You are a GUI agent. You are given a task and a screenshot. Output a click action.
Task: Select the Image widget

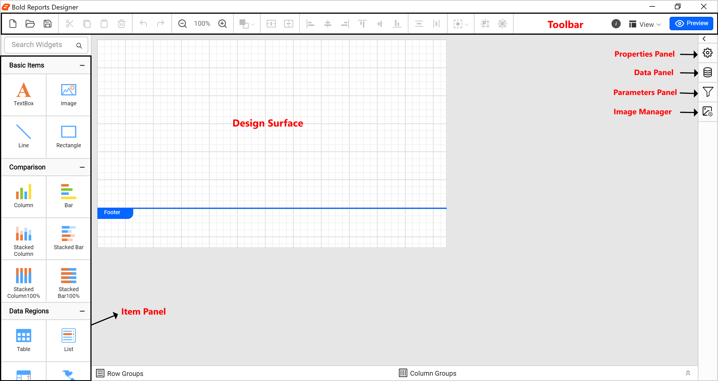(x=69, y=95)
